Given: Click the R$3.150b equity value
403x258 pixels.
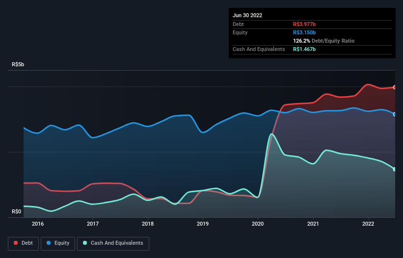Looking at the screenshot, I should (304, 32).
